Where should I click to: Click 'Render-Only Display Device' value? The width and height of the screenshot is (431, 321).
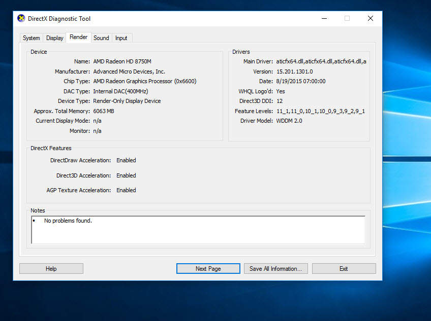127,101
